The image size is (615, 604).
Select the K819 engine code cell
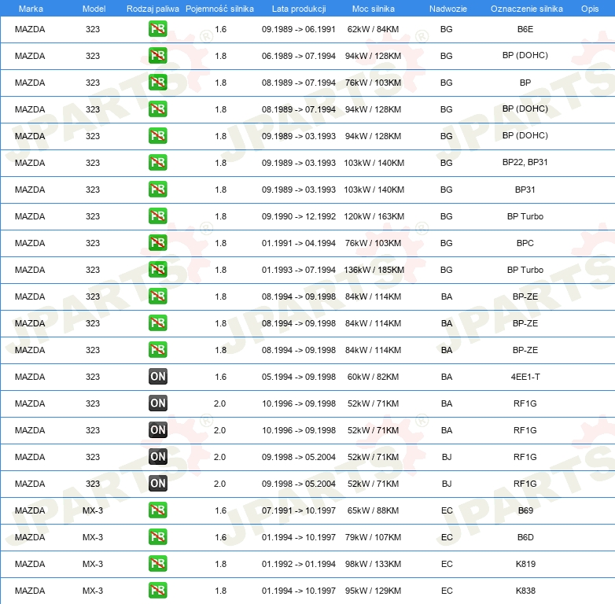coord(525,564)
